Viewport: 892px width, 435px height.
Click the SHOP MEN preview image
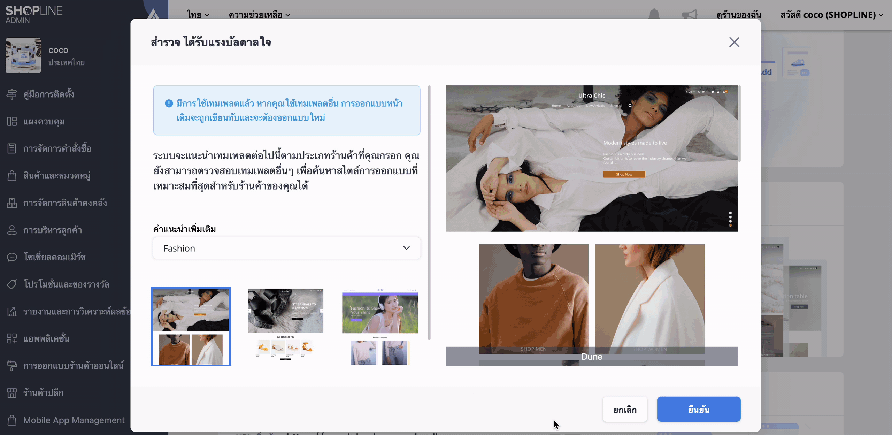coord(533,299)
